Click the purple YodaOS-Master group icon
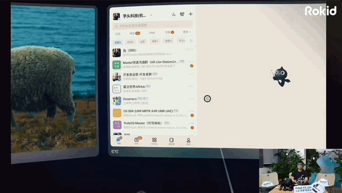Viewport: 342px width, 193px height. (118, 125)
